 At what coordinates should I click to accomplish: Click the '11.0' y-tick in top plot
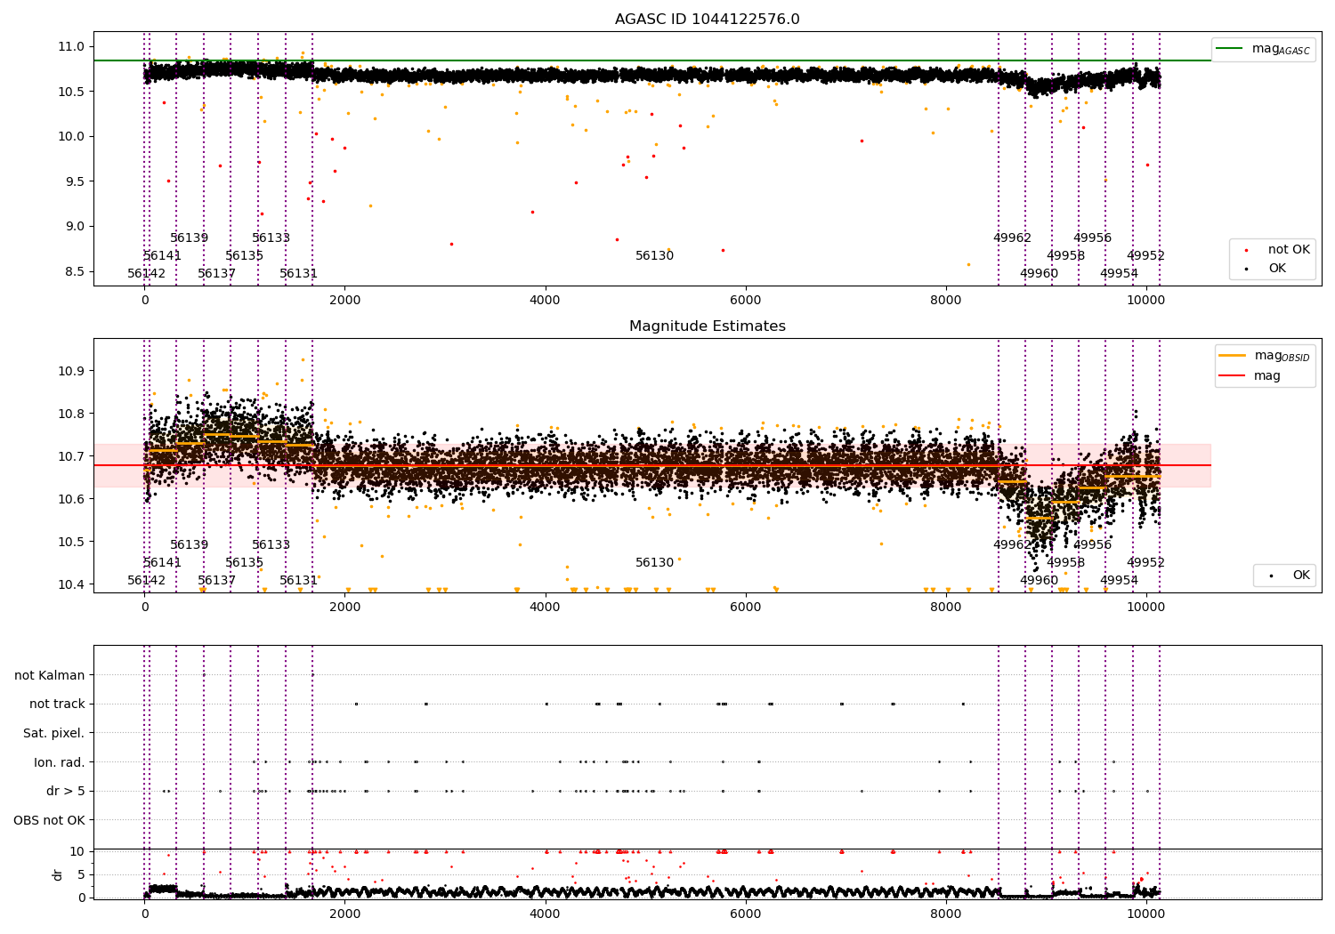72,46
